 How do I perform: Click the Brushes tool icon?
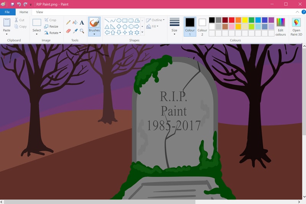click(x=94, y=23)
